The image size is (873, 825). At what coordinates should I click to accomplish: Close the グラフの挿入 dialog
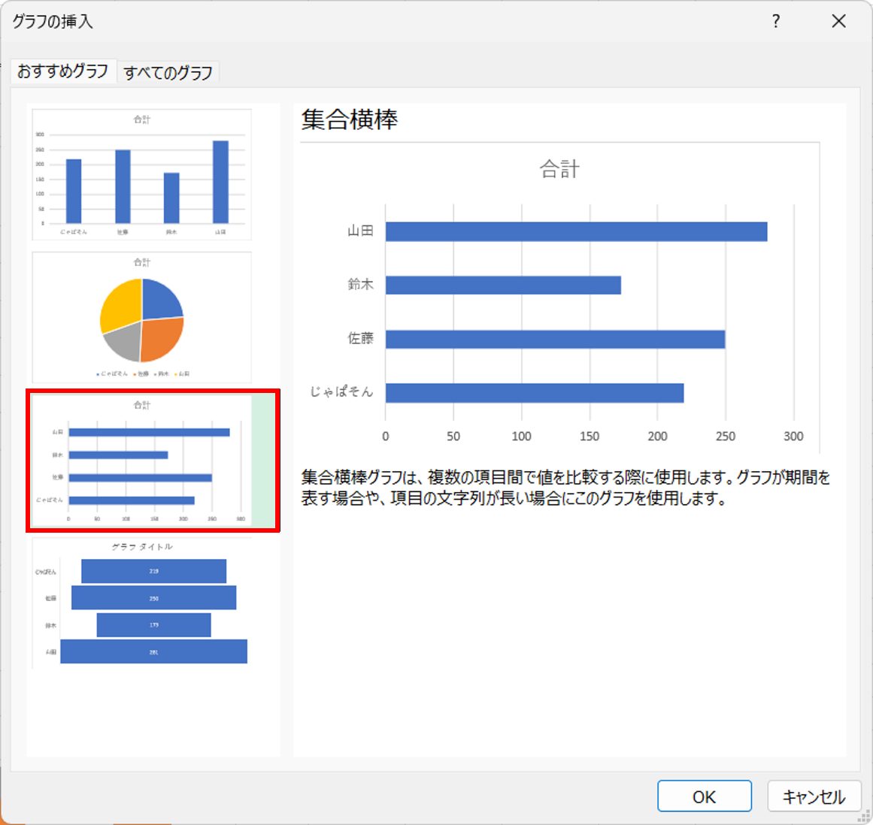pyautogui.click(x=838, y=21)
